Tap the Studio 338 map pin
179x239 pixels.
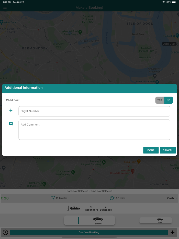coord(177,36)
